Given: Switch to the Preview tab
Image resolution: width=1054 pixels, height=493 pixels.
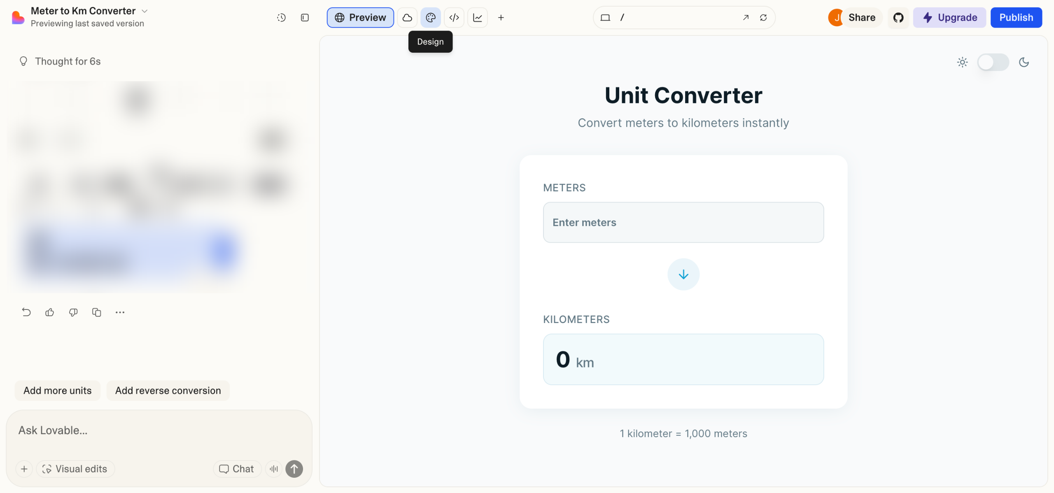Looking at the screenshot, I should tap(360, 18).
